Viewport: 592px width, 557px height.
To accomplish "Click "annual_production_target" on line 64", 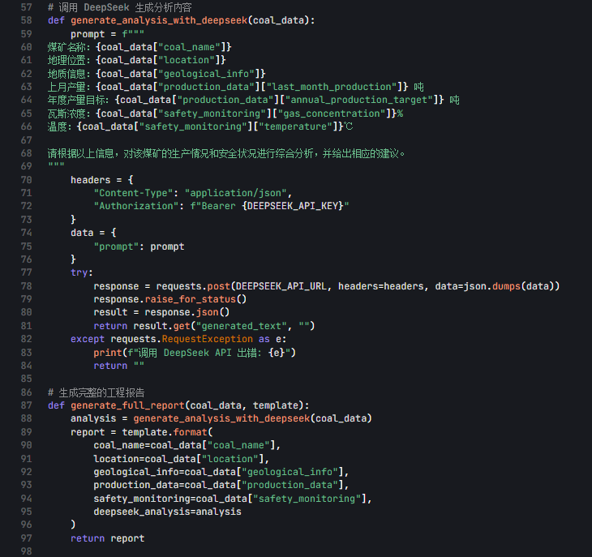I will (359, 100).
